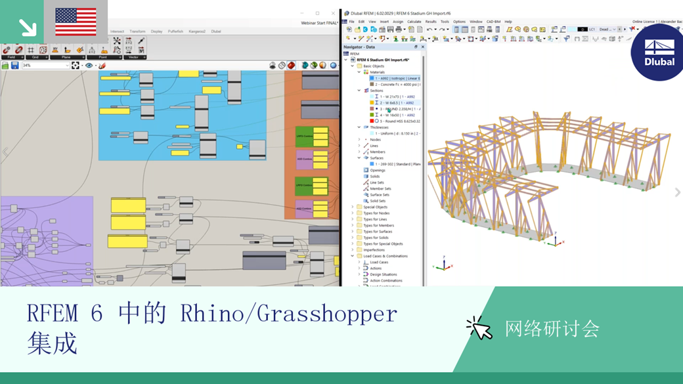Toggle the eye preview icon in Grasshopper toolbar
Viewport: 683px width, 384px height.
[89, 65]
